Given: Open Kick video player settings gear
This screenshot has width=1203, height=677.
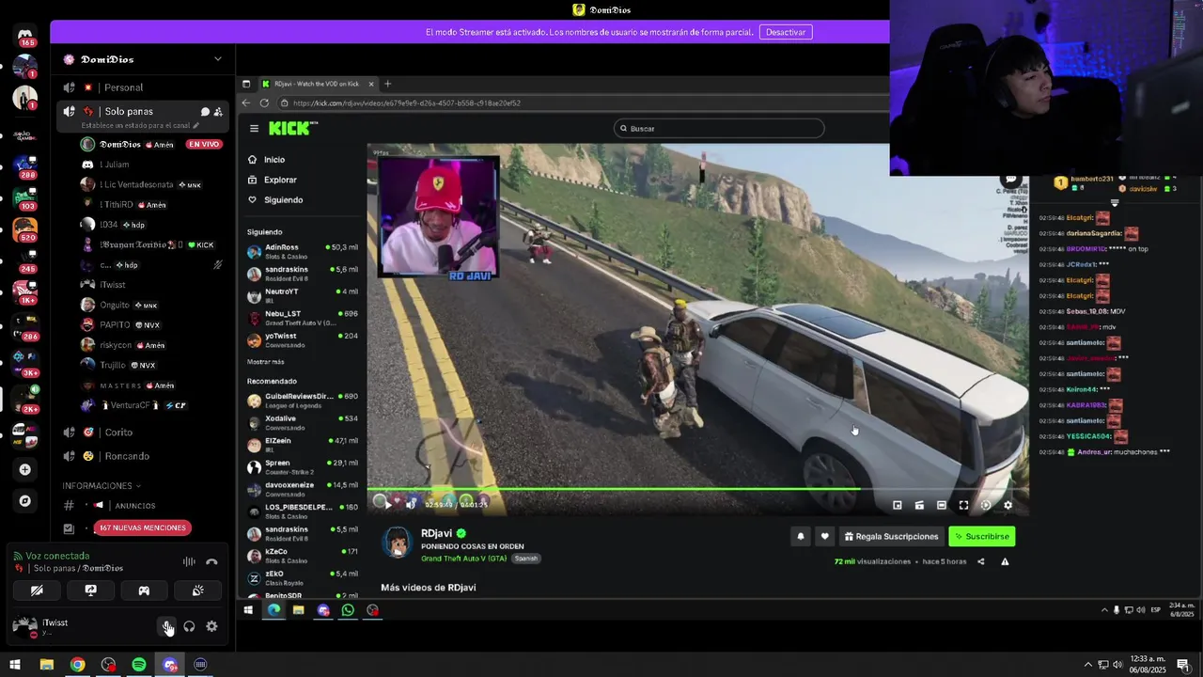Looking at the screenshot, I should 1008,505.
